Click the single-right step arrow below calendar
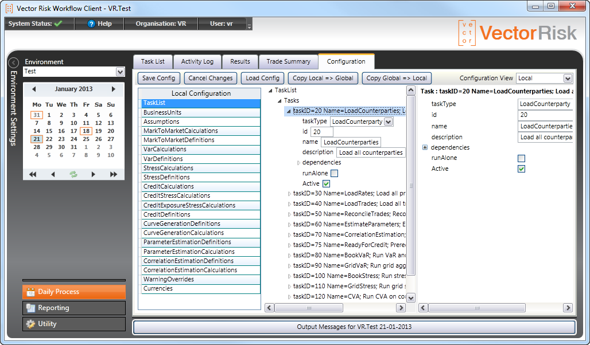Image resolution: width=590 pixels, height=345 pixels. [x=93, y=174]
